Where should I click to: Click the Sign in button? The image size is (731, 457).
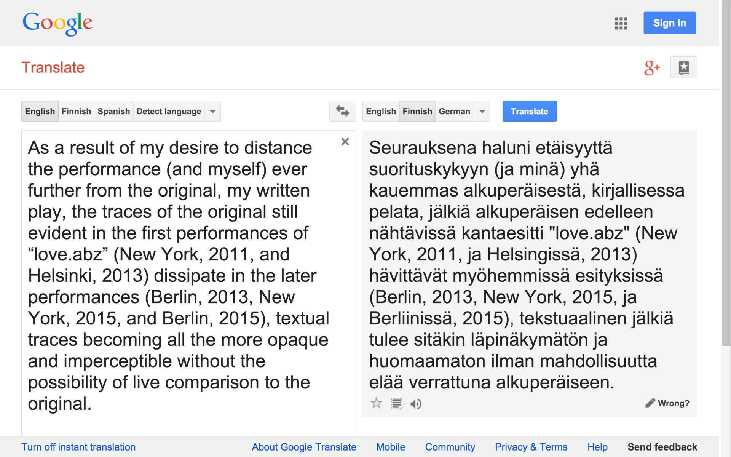[x=669, y=23]
